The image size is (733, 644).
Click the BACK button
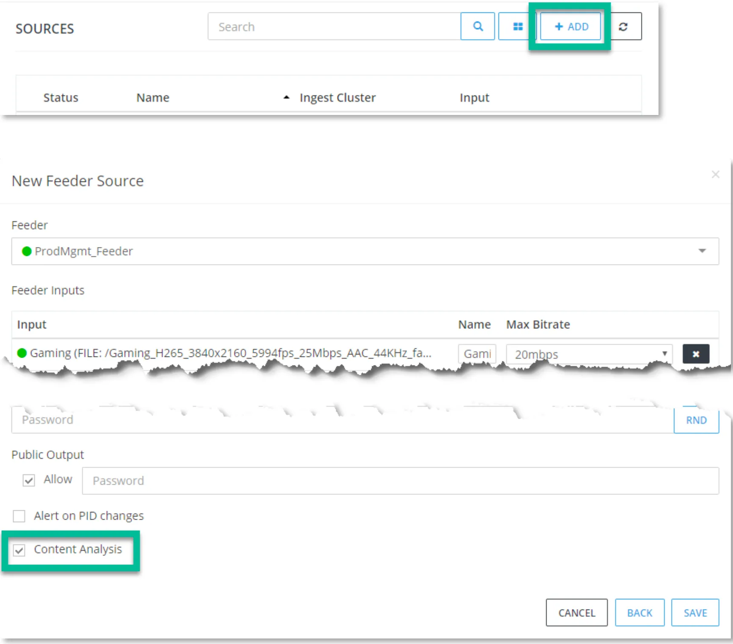tap(640, 612)
